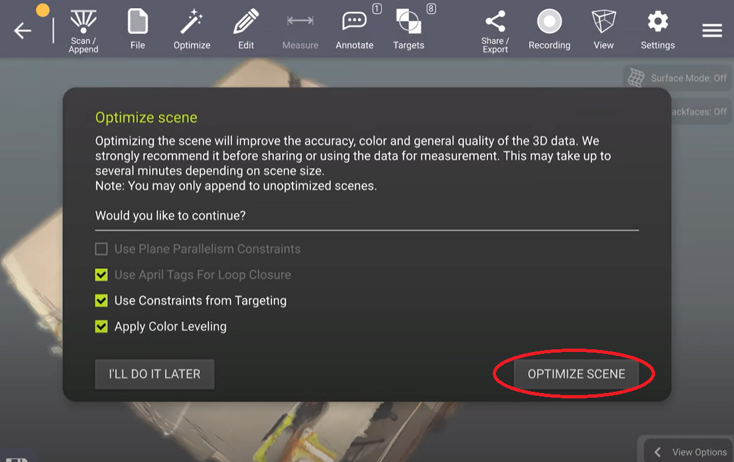Uncheck Use April Tags For Loop Closure
The image size is (734, 462).
click(101, 275)
